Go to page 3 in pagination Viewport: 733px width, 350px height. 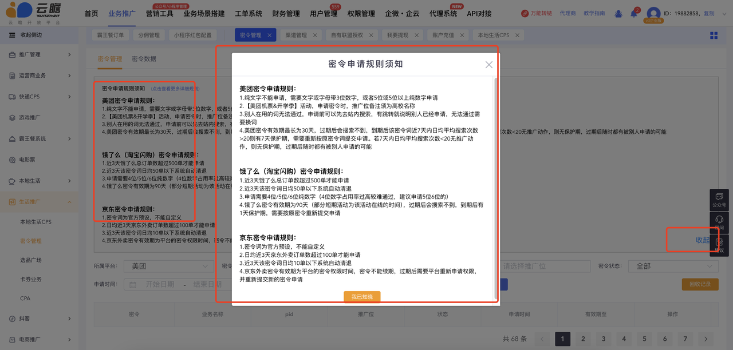(x=604, y=339)
